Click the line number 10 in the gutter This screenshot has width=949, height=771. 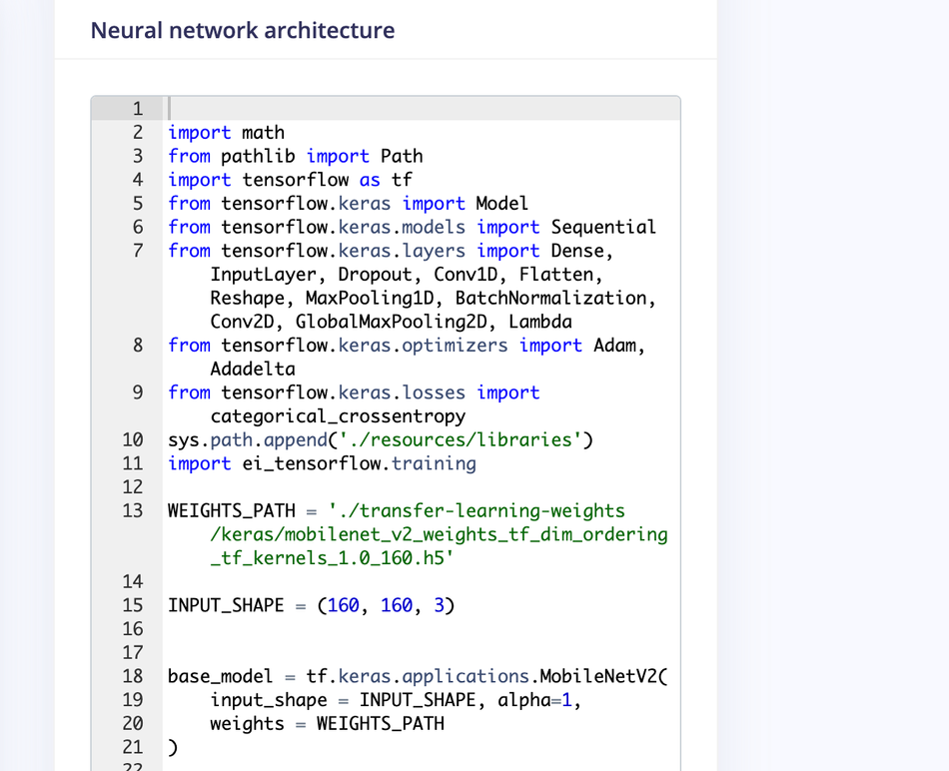[x=133, y=439]
